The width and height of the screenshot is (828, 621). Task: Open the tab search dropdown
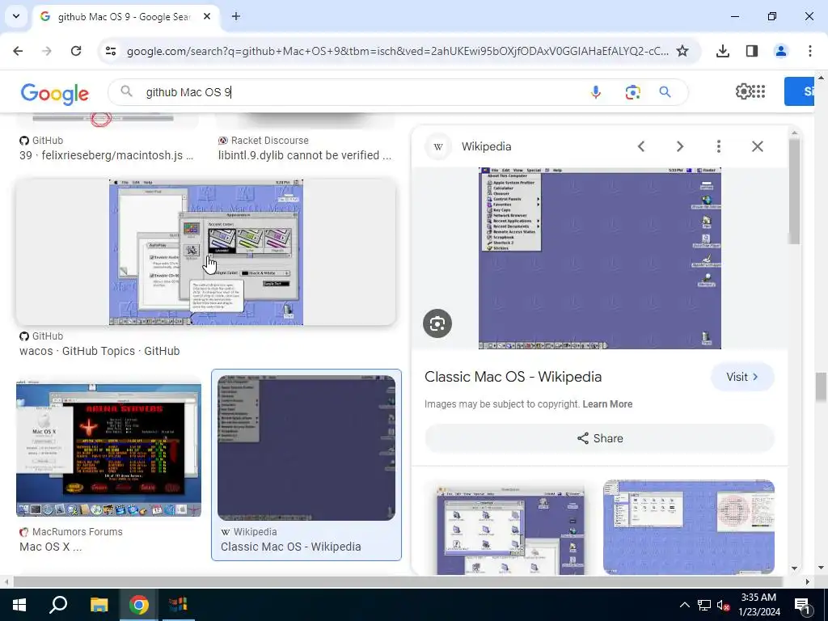click(16, 16)
